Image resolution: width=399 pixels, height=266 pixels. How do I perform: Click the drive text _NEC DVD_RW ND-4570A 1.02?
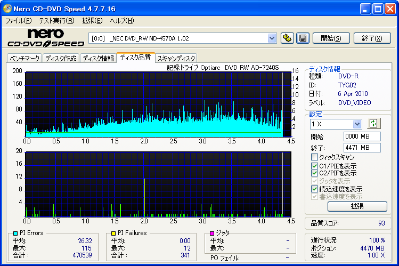[150, 38]
